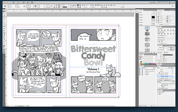Open the Gap Colour dropdown

pos(168,60)
